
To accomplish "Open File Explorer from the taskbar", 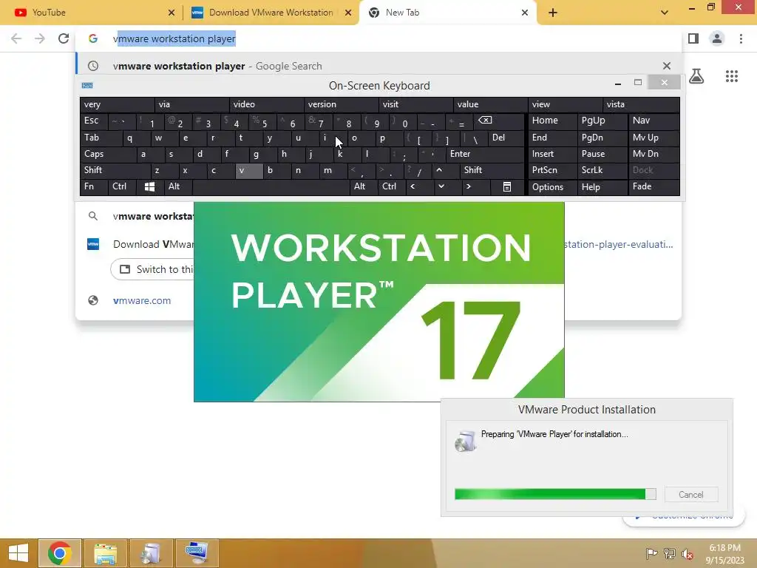I will (105, 553).
